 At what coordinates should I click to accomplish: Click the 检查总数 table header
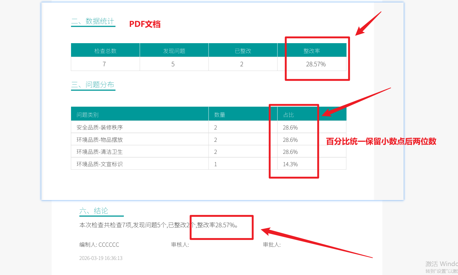point(105,51)
